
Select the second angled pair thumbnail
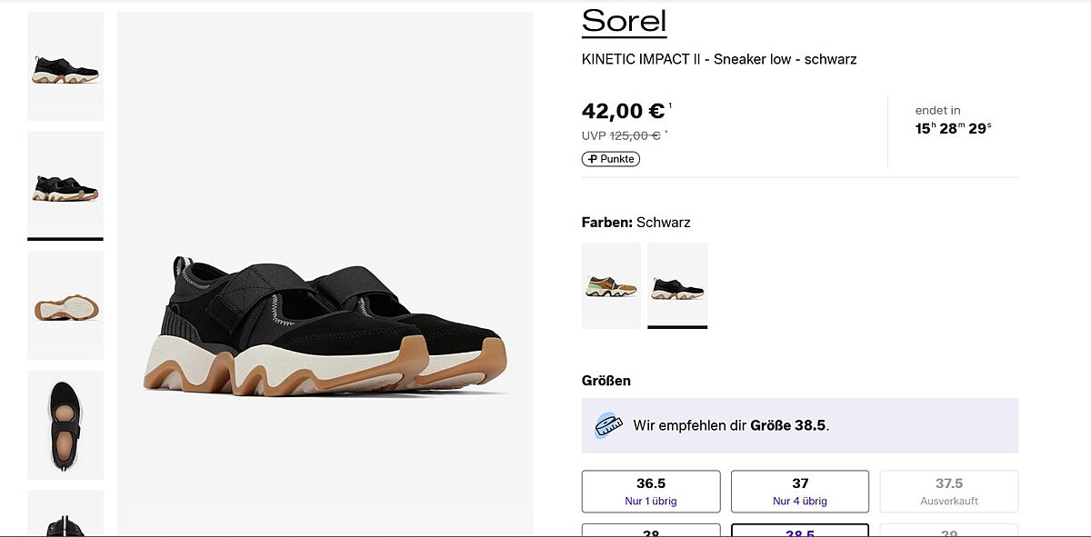click(x=65, y=184)
